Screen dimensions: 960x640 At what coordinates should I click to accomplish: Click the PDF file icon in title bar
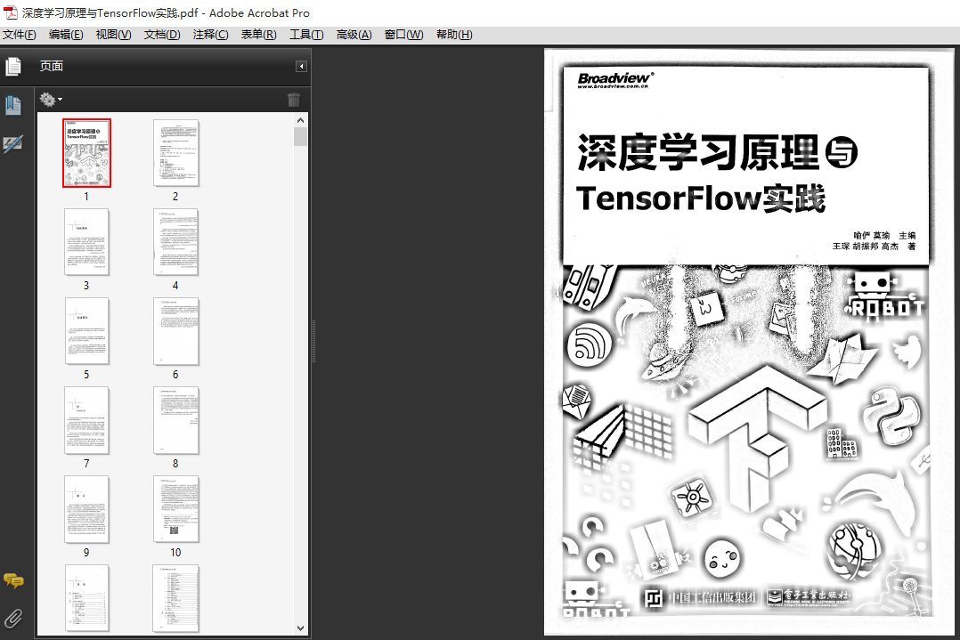coord(11,12)
